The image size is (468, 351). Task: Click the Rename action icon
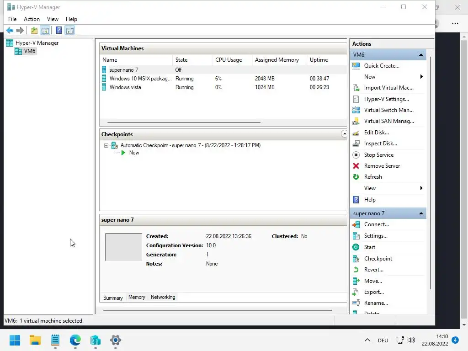click(x=356, y=303)
